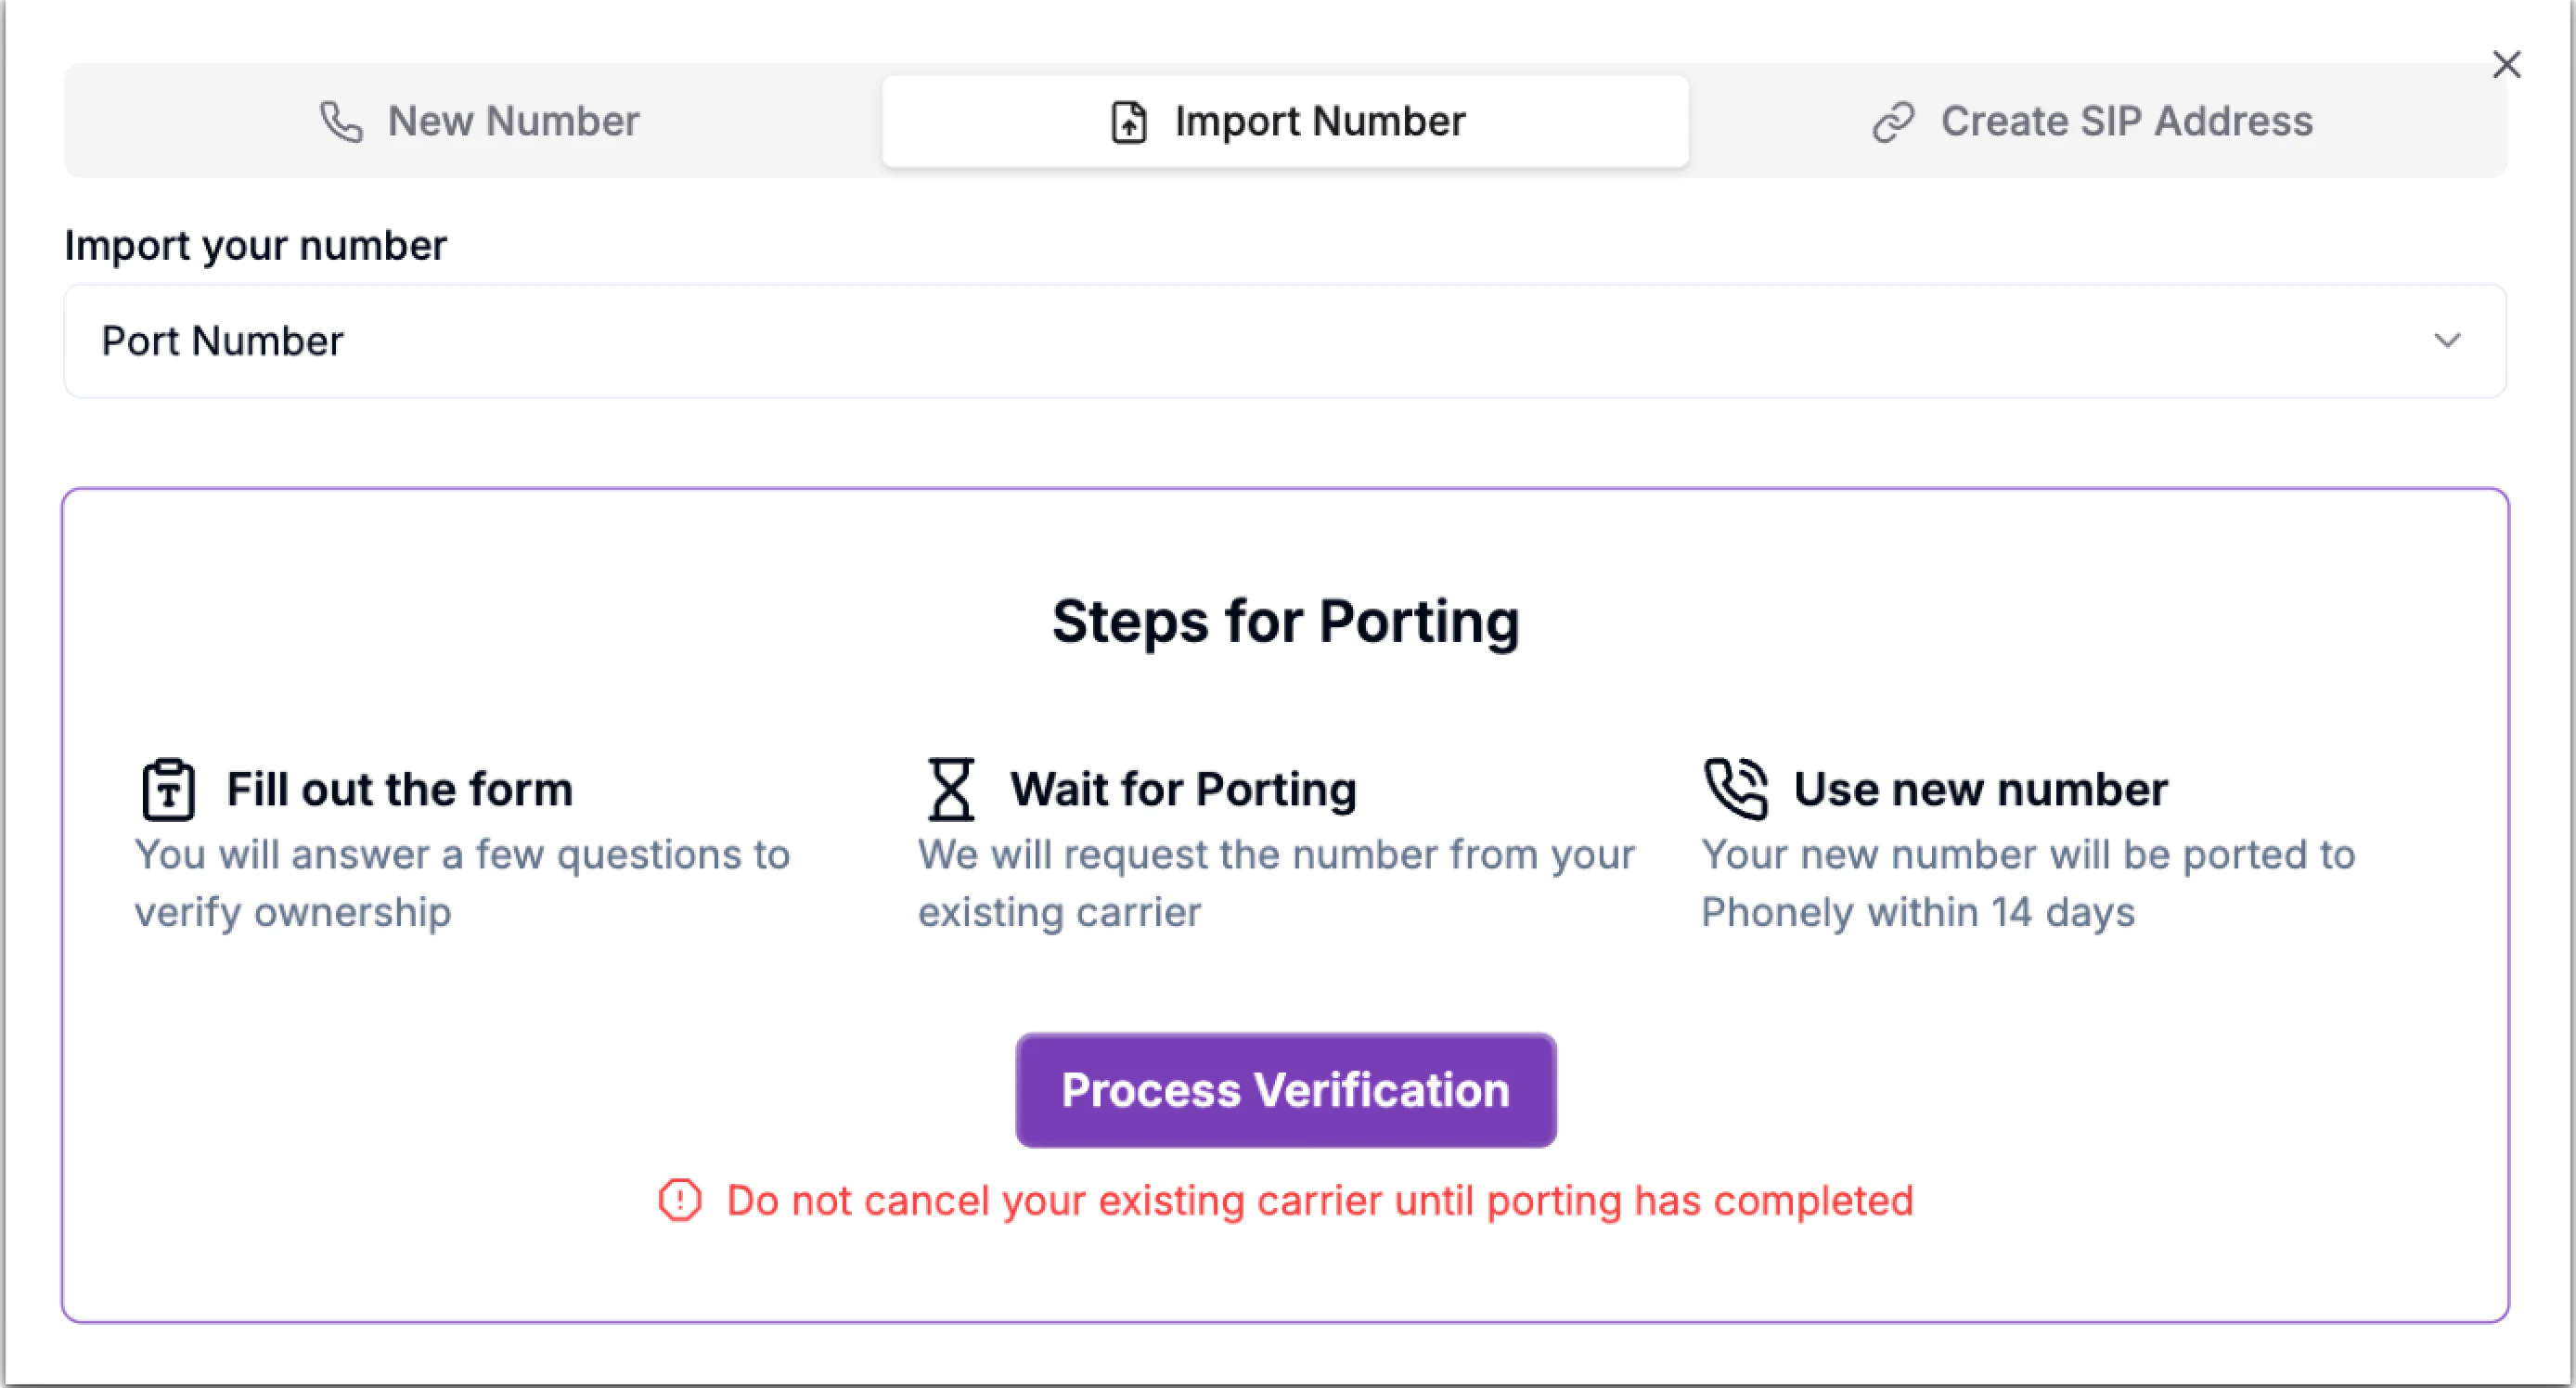Click the chevron arrow on Port Number field
The height and width of the screenshot is (1388, 2576).
(x=2448, y=340)
